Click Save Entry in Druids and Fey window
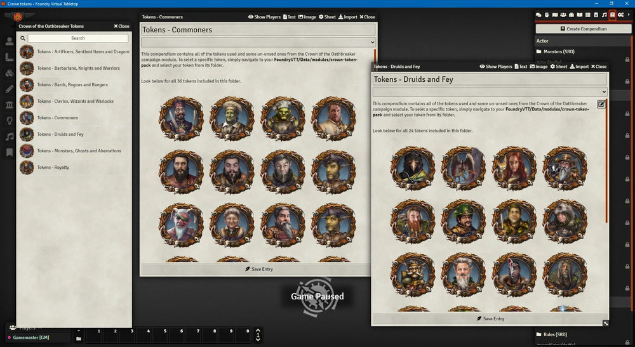635x347 pixels. (490, 318)
